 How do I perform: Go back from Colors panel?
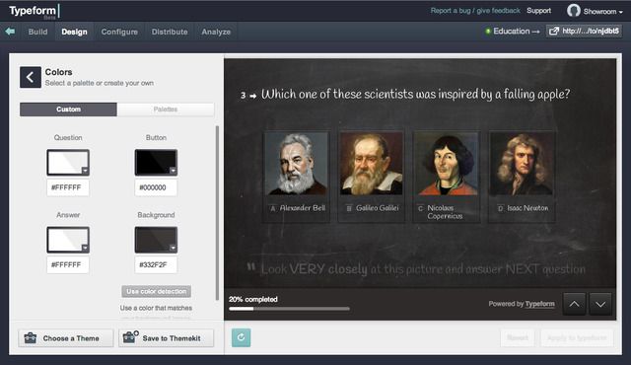pyautogui.click(x=31, y=77)
